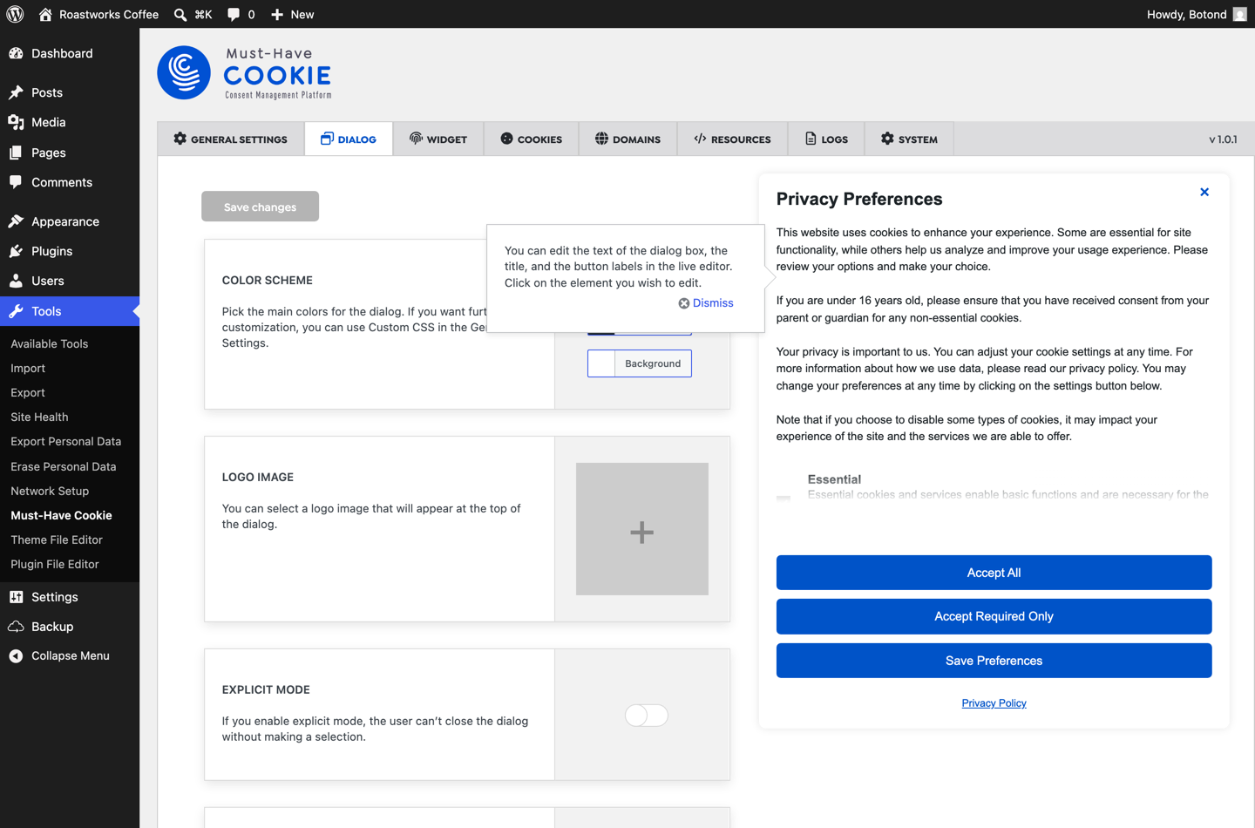Viewport: 1255px width, 828px height.
Task: Click the New content plus icon
Action: (277, 14)
